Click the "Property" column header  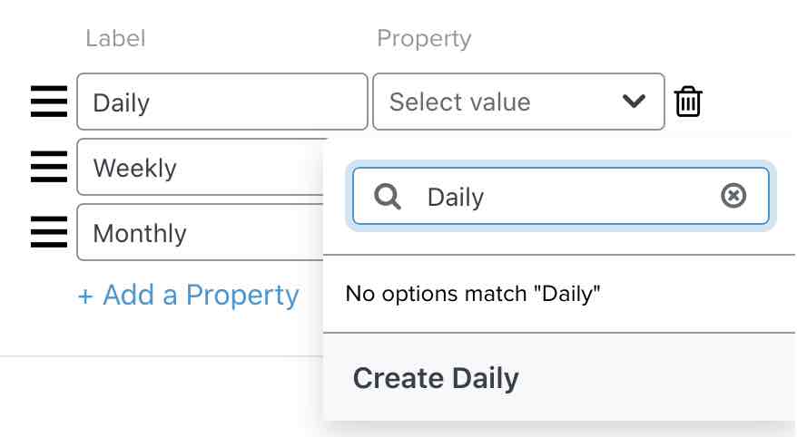pos(424,38)
